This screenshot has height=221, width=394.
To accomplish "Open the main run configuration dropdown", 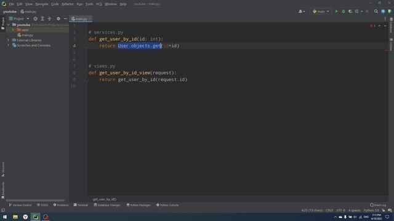I will click(x=321, y=12).
